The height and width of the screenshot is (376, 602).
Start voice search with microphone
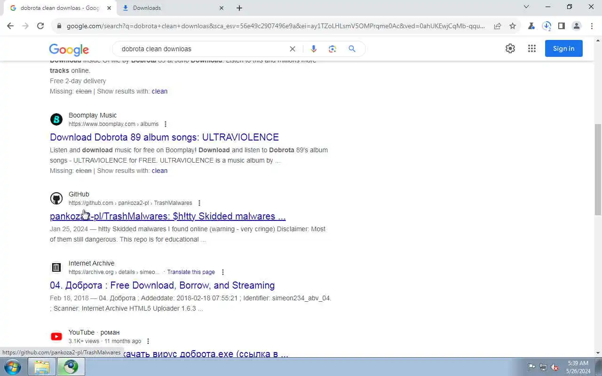coord(314,49)
